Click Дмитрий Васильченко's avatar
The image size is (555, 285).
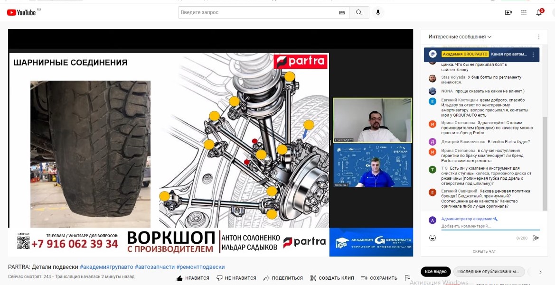tap(432, 142)
